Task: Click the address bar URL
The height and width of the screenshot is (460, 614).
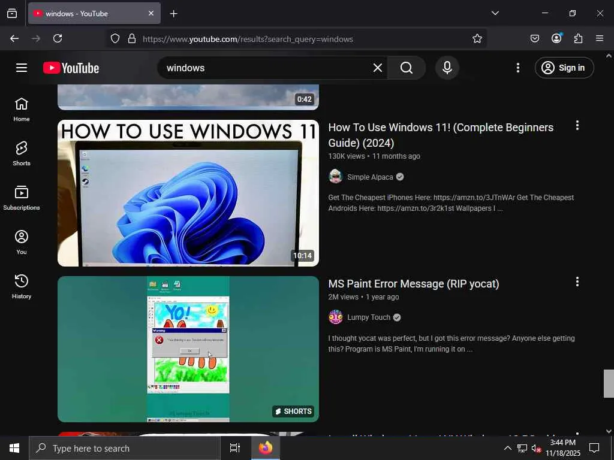Action: (x=248, y=39)
